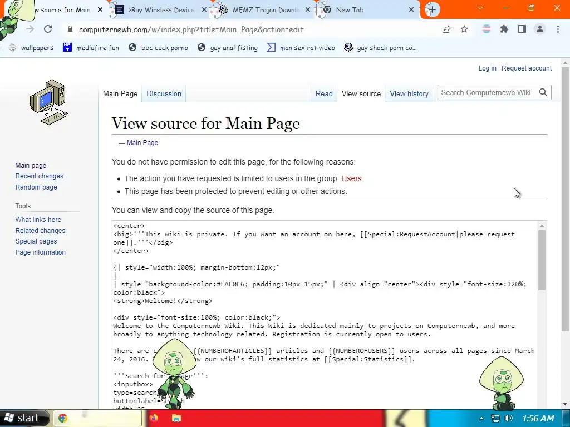Viewport: 570px width, 427px height.
Task: Open the wallpapers bookmark
Action: (31, 48)
